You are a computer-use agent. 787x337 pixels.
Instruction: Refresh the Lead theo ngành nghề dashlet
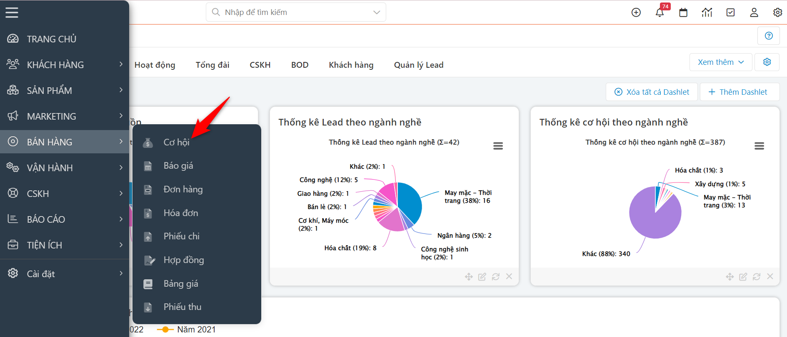(x=495, y=277)
